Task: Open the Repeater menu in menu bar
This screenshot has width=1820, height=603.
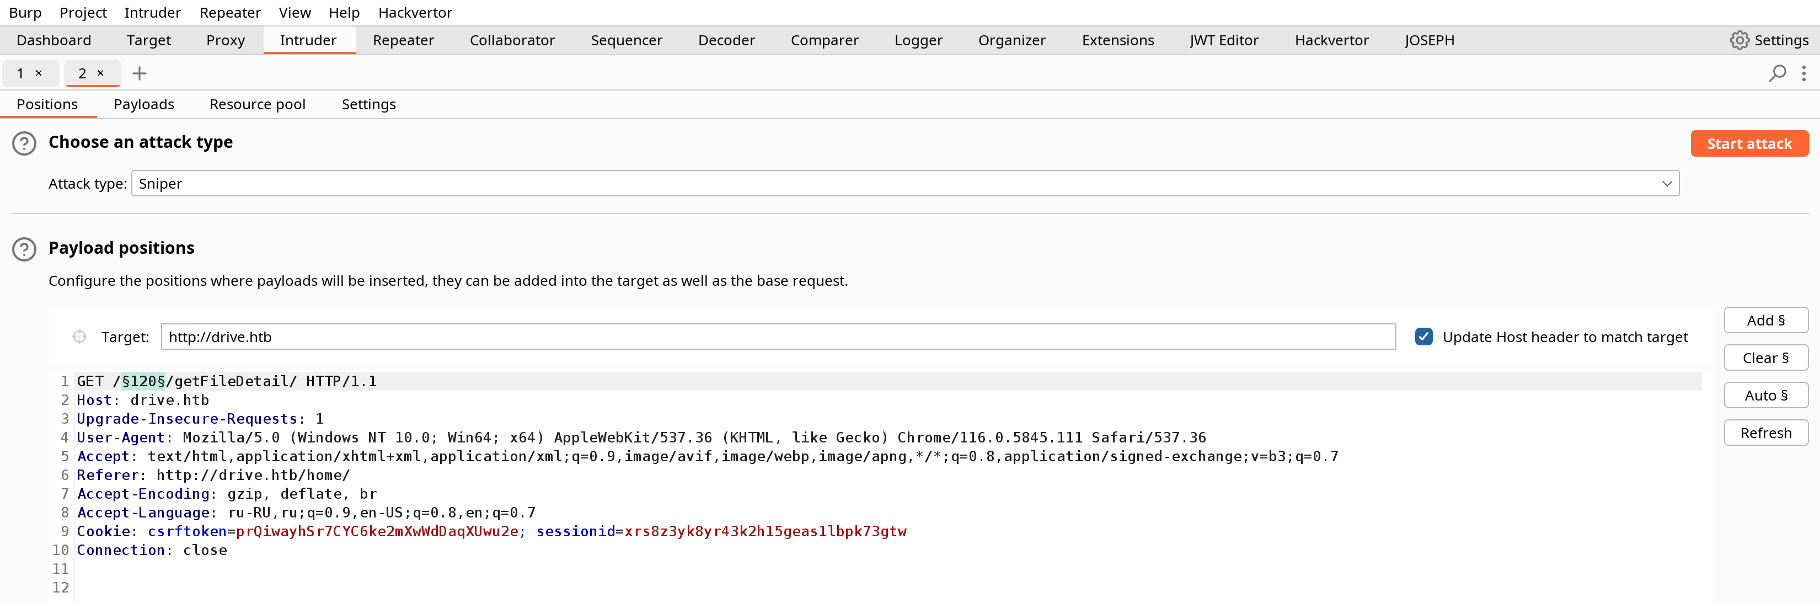Action: [x=231, y=13]
